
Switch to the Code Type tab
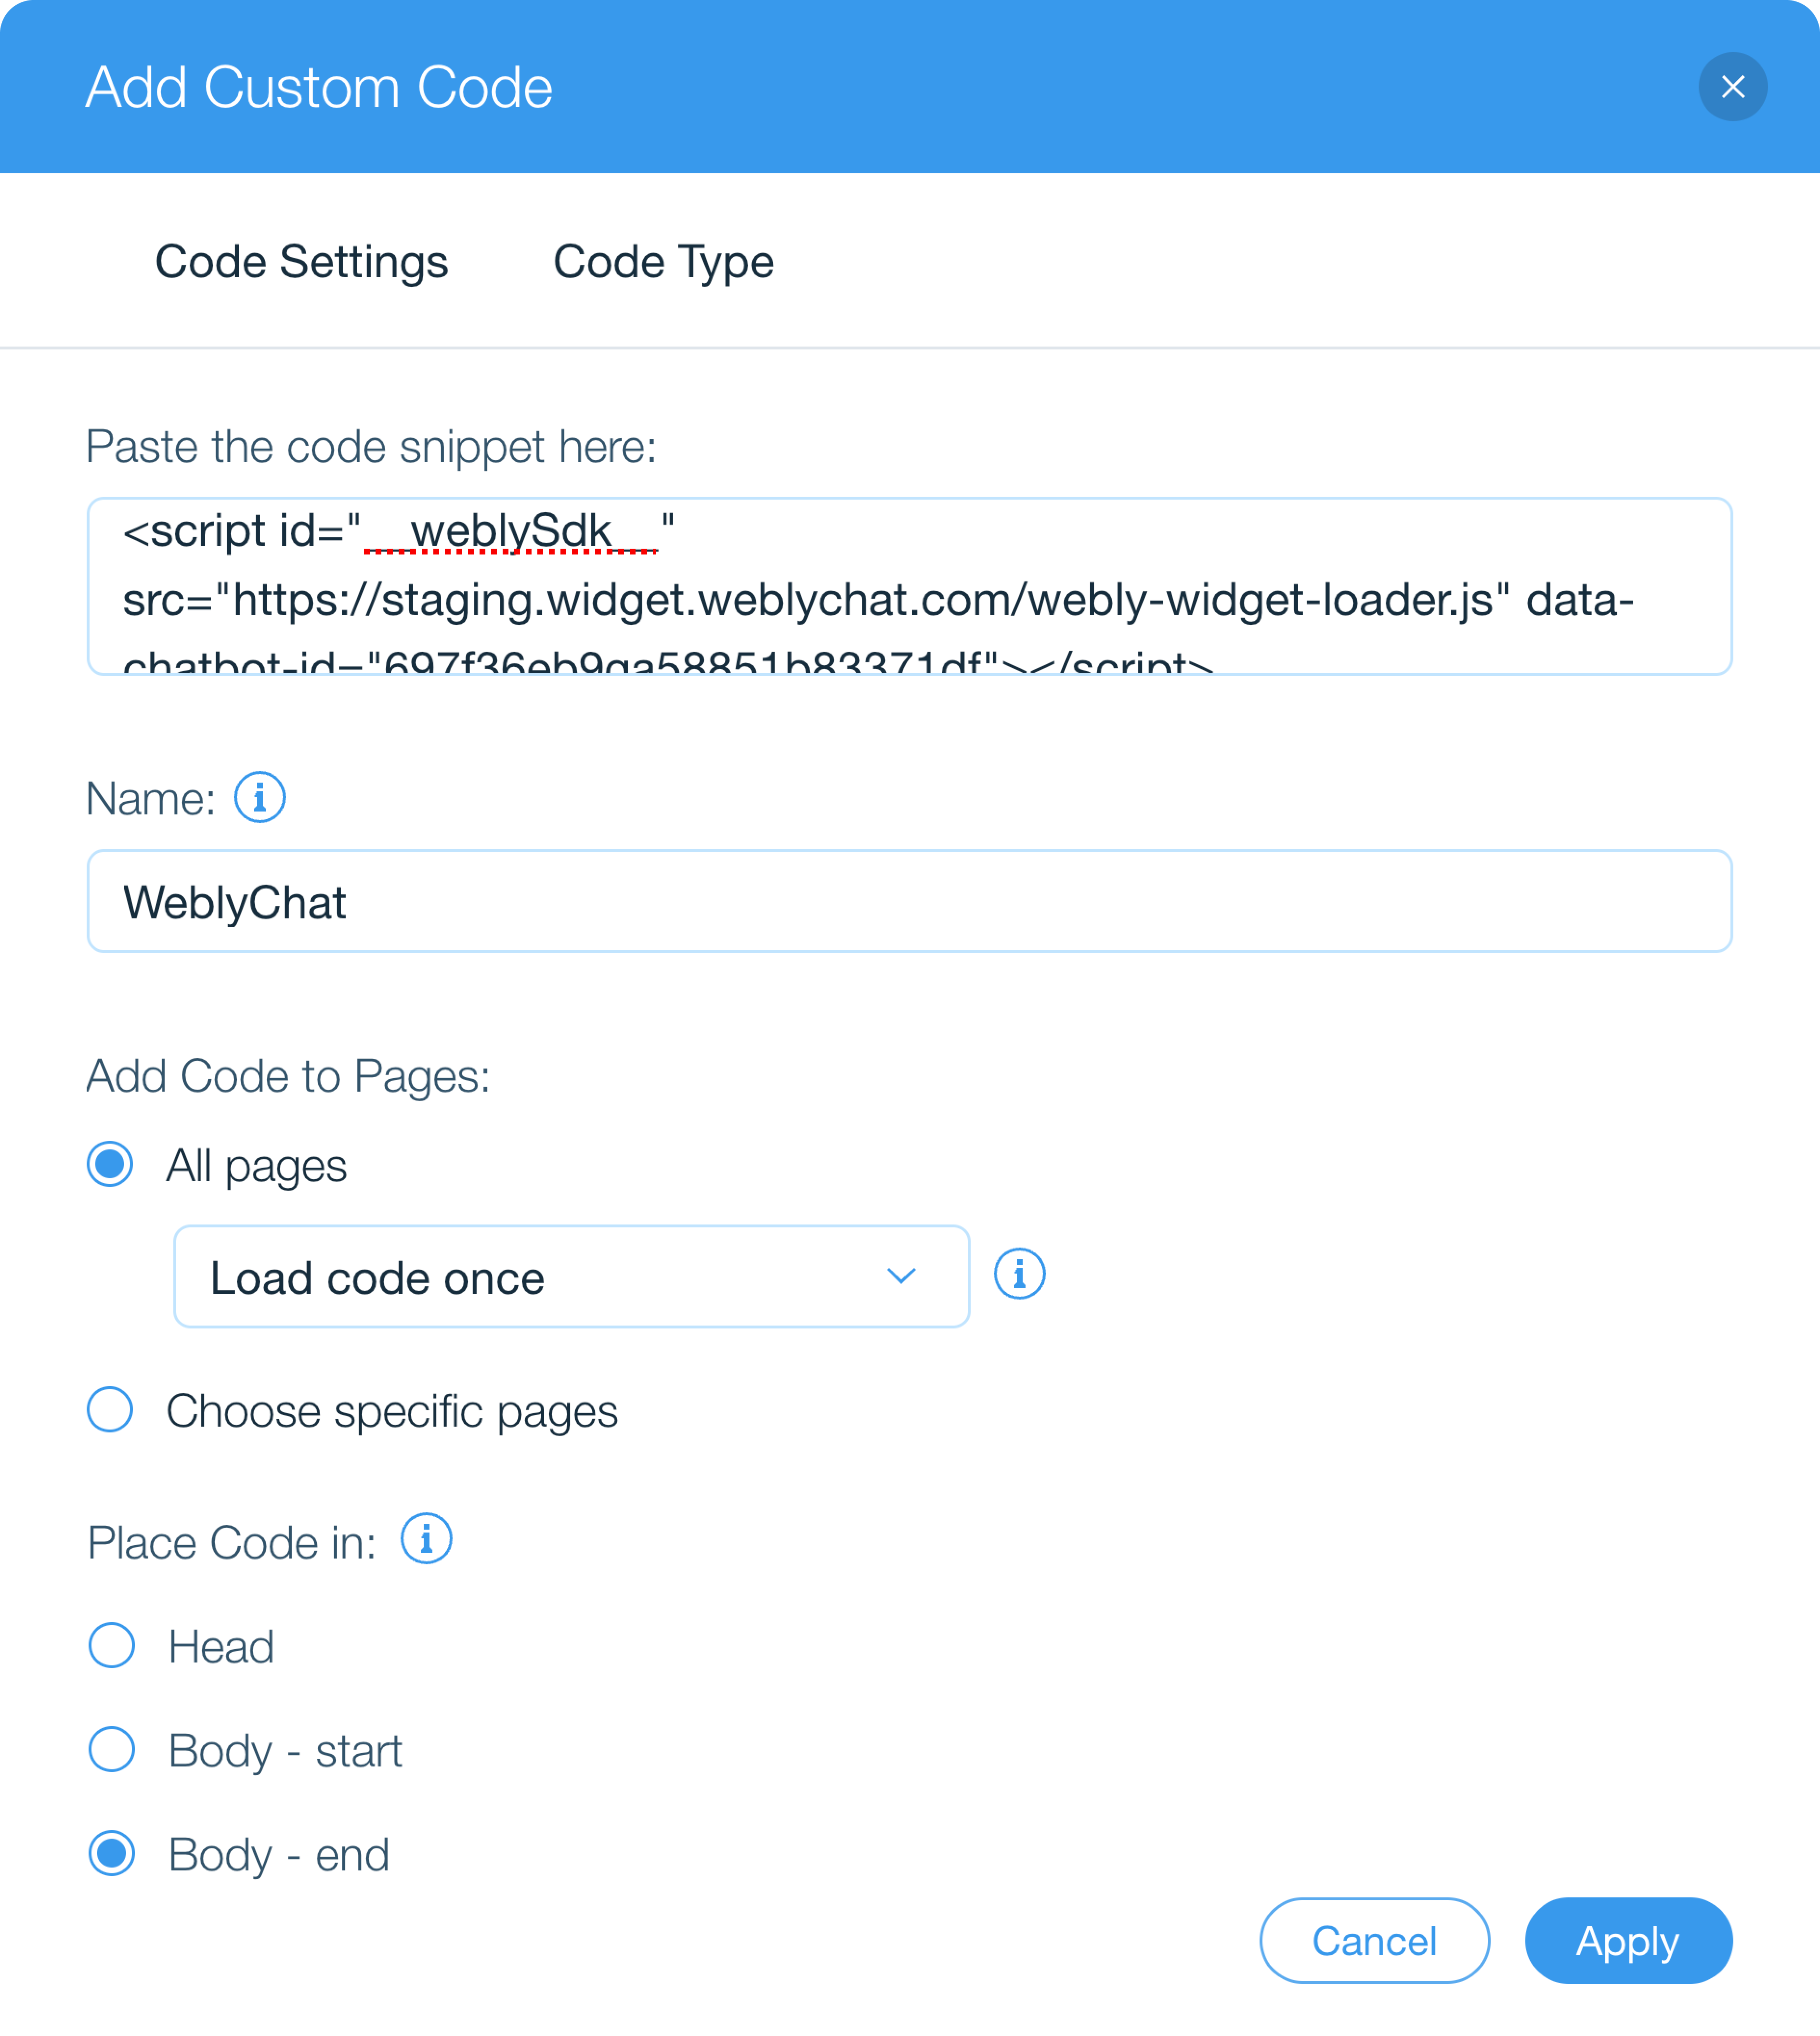(663, 262)
